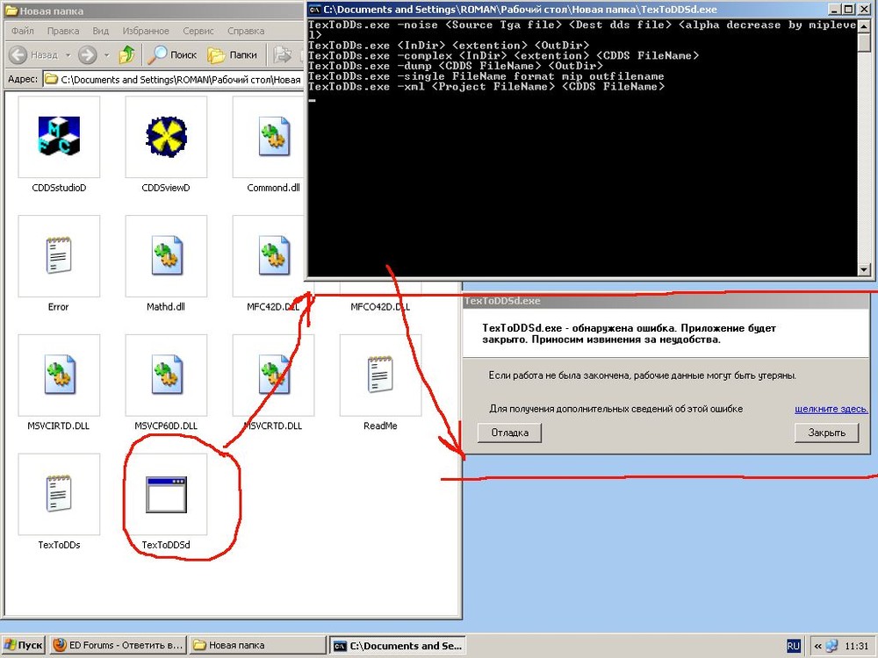Select the TexToDDSd executable icon
Viewport: 878px width, 658px height.
pyautogui.click(x=166, y=495)
